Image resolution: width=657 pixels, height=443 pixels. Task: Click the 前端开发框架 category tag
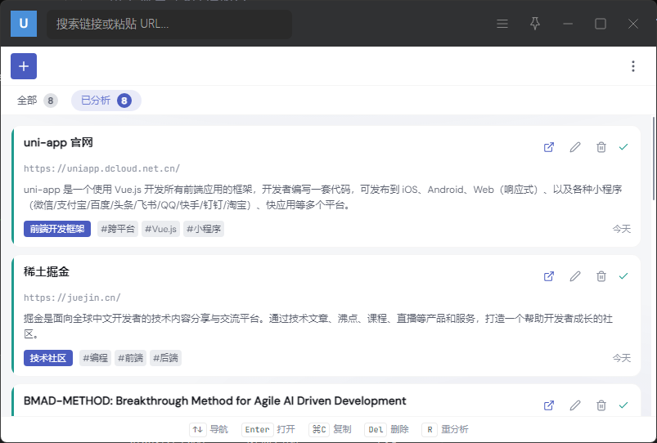pos(57,229)
